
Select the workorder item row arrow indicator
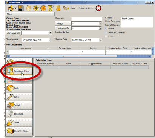pos(7,52)
